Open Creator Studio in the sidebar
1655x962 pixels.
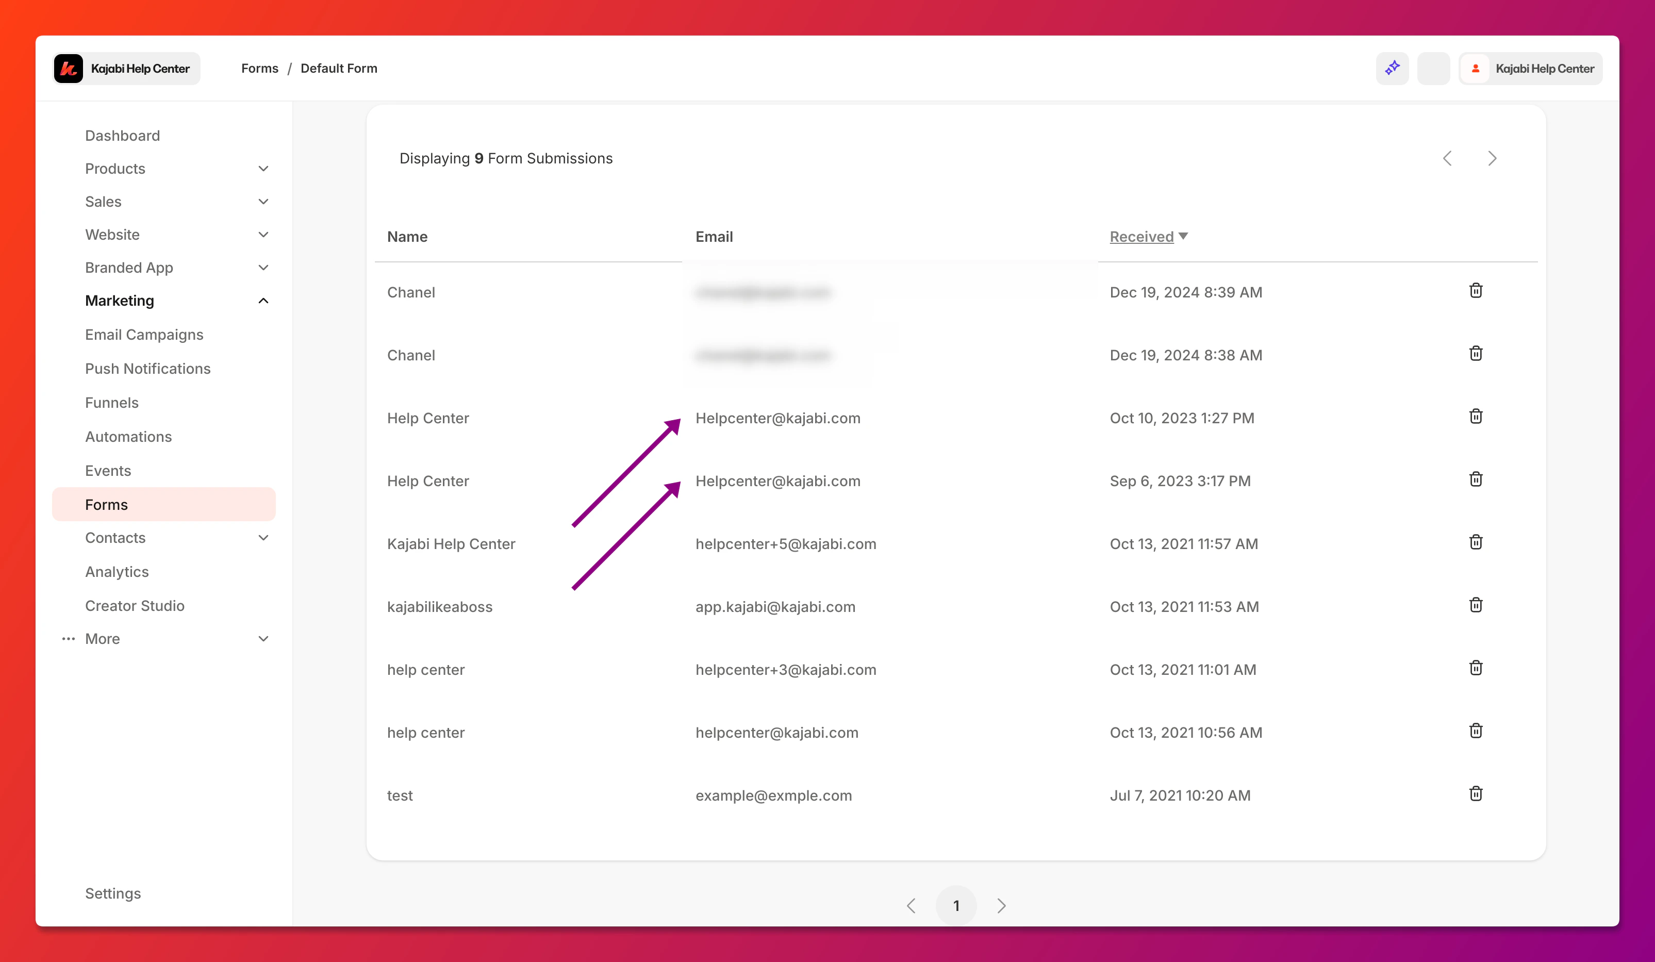pos(135,606)
